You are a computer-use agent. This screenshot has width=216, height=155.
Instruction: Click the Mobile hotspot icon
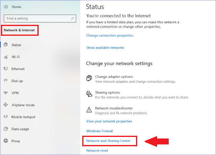click(x=6, y=117)
